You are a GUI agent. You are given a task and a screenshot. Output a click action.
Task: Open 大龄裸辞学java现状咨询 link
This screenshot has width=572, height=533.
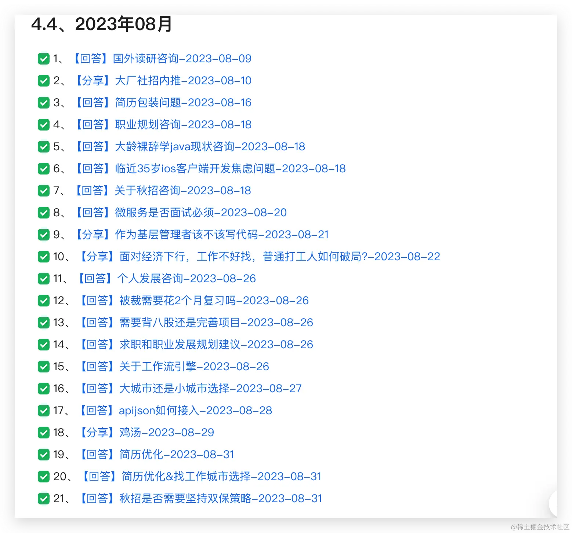(x=189, y=147)
